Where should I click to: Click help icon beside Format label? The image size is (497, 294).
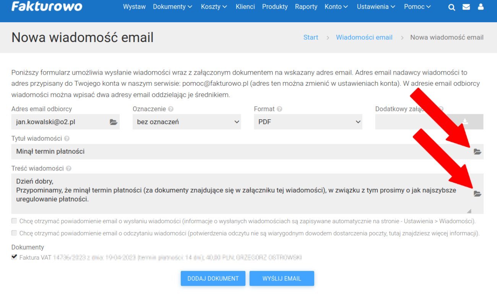(279, 109)
